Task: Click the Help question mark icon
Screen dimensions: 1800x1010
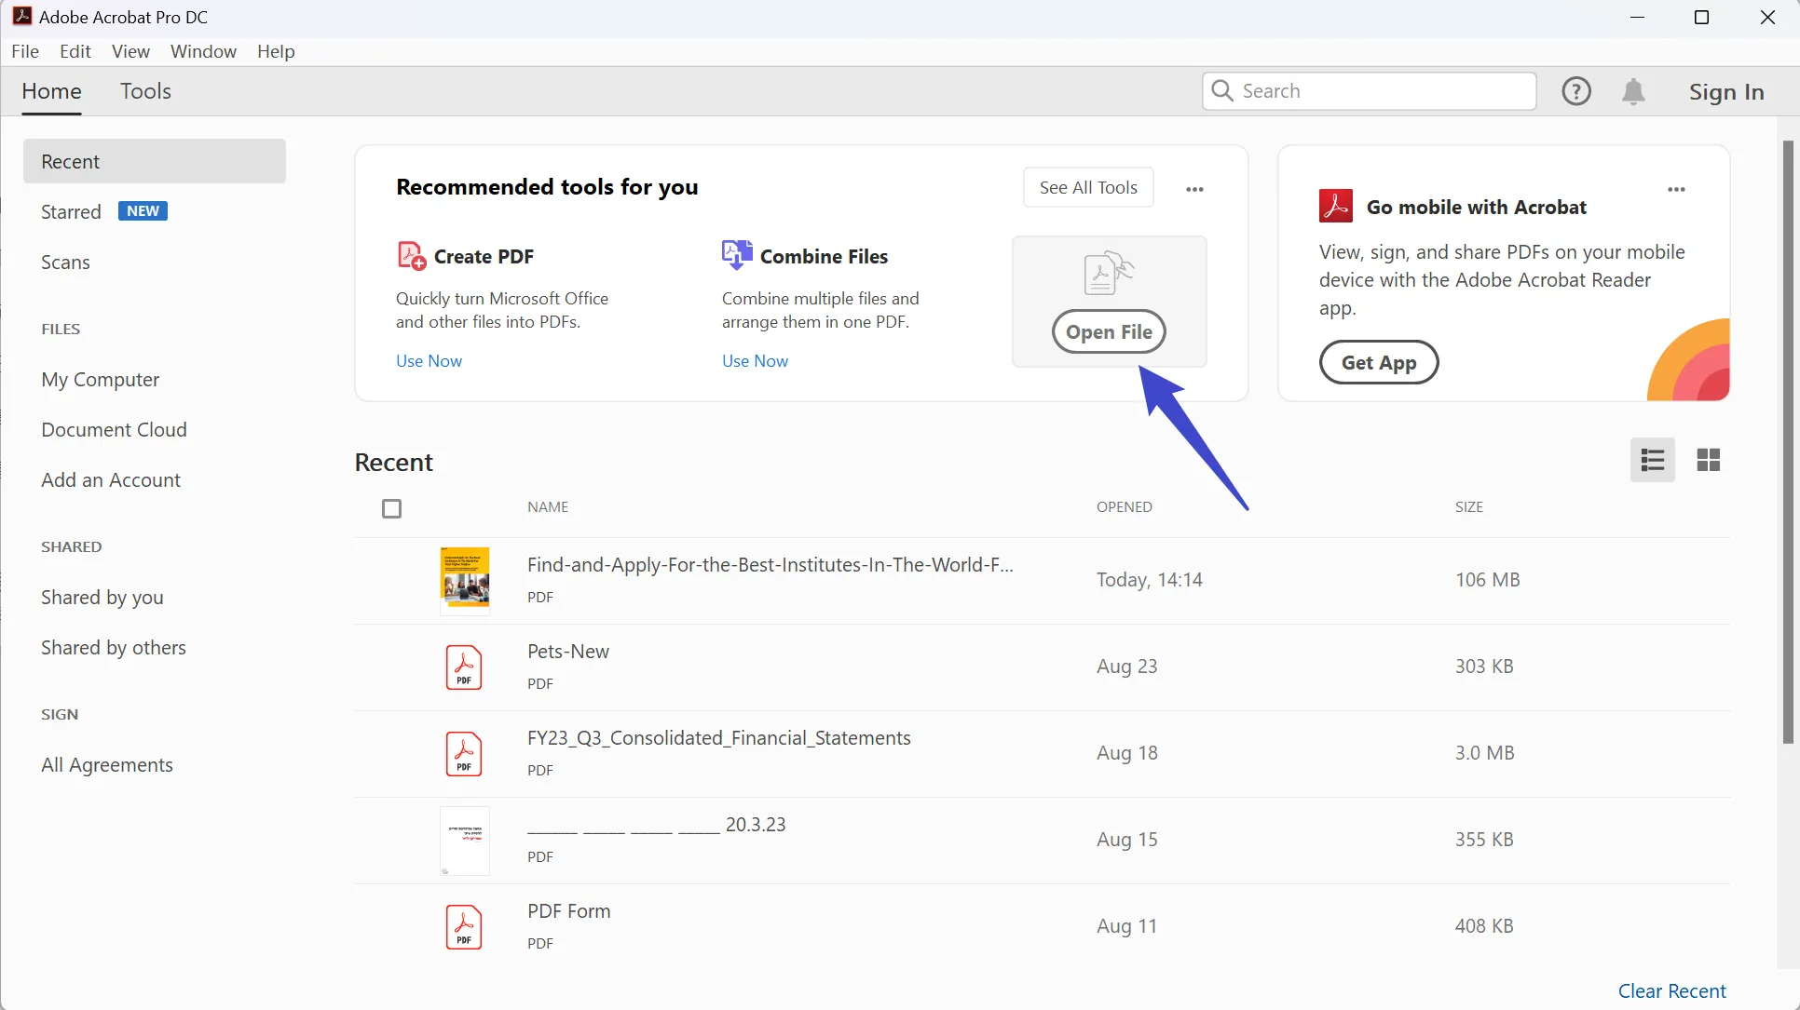Action: point(1575,91)
